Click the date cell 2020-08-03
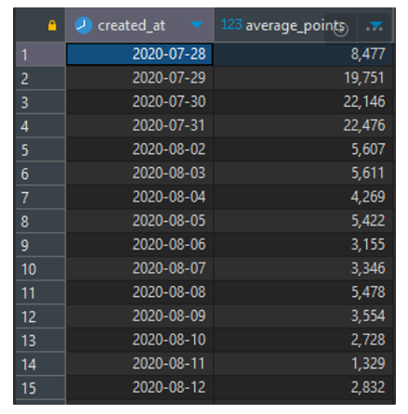The width and height of the screenshot is (408, 414). point(139,174)
